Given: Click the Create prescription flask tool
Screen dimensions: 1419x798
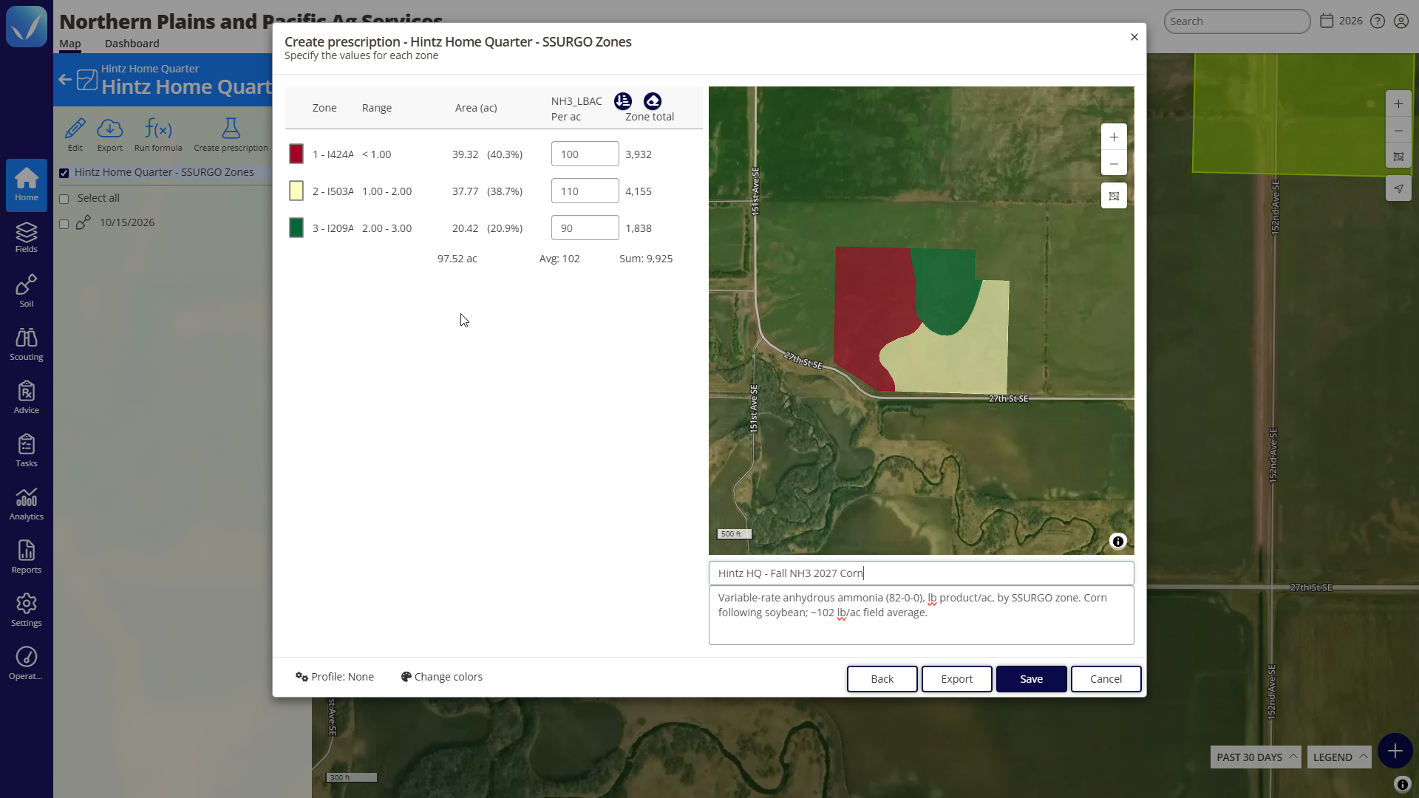Looking at the screenshot, I should pyautogui.click(x=231, y=134).
